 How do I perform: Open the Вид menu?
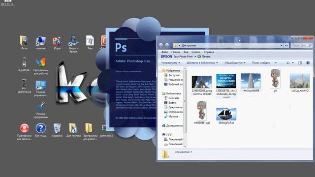pos(186,52)
